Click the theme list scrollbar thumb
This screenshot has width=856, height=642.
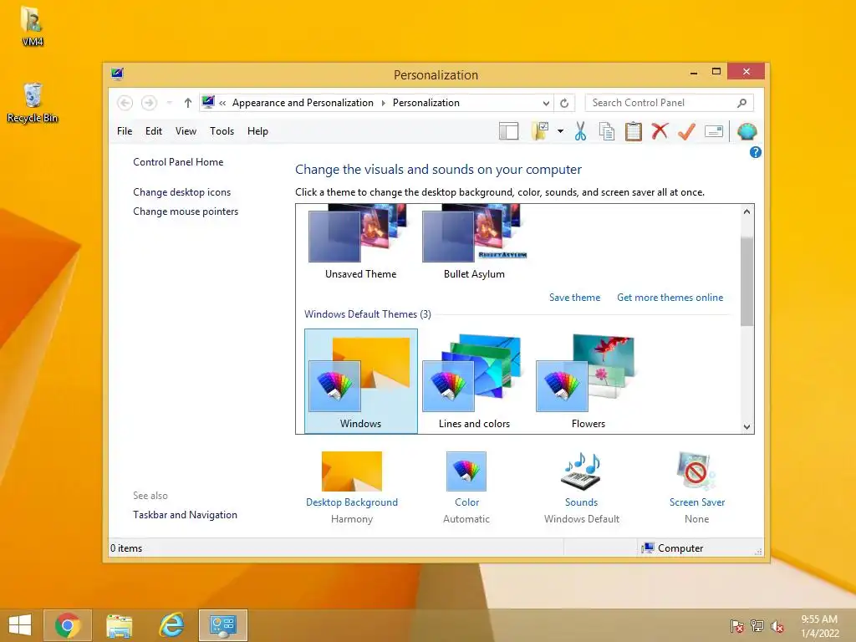(x=746, y=281)
